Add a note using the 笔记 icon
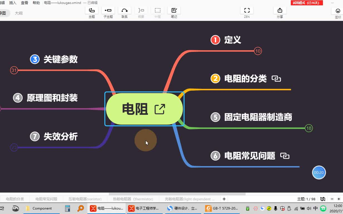This screenshot has height=214, width=343. tap(174, 11)
